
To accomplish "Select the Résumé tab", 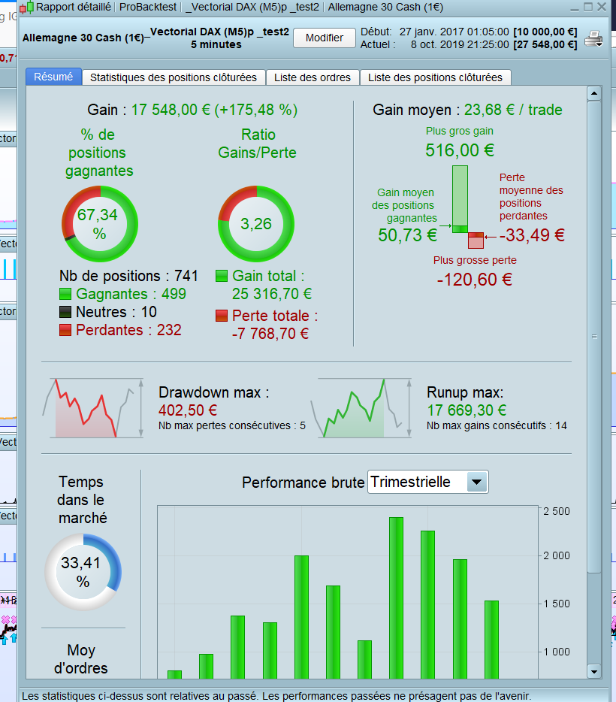I will [x=53, y=77].
